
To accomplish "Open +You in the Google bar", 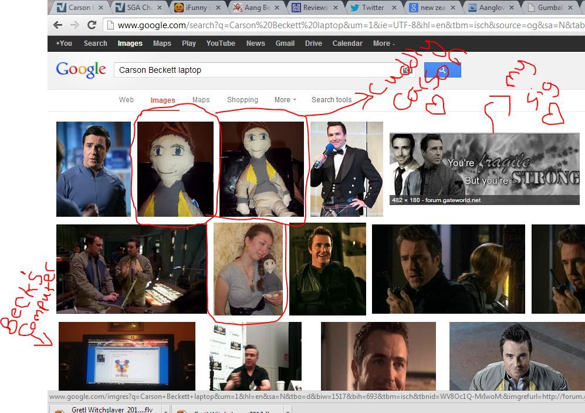I will [x=64, y=43].
